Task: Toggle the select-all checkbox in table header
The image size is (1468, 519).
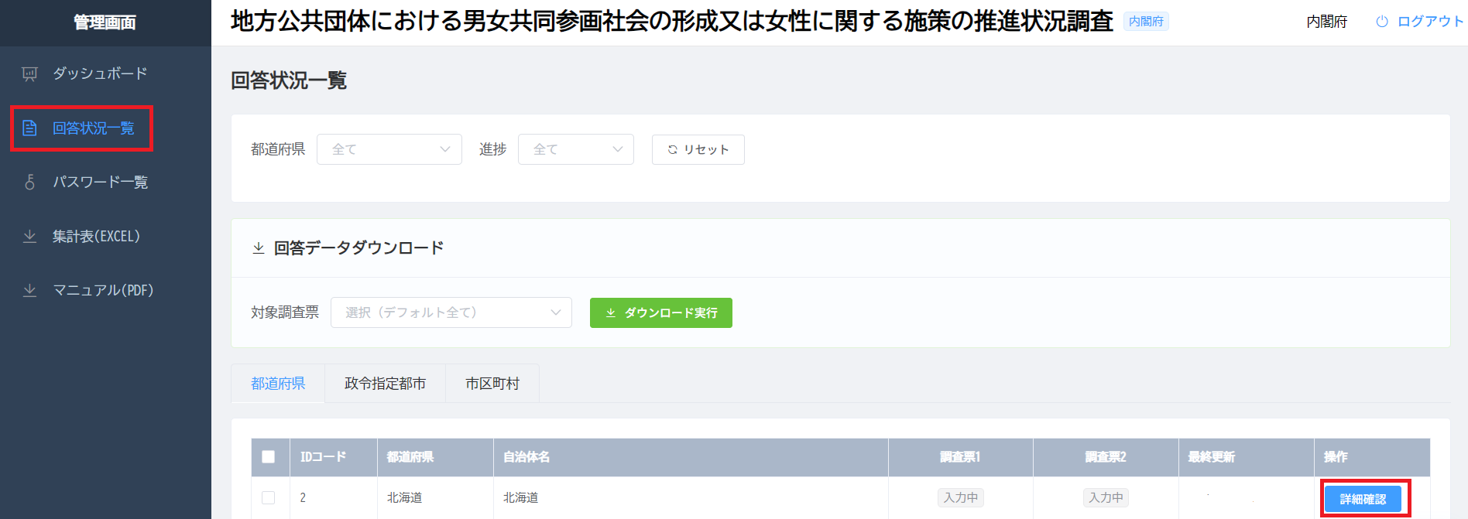Action: pyautogui.click(x=269, y=457)
